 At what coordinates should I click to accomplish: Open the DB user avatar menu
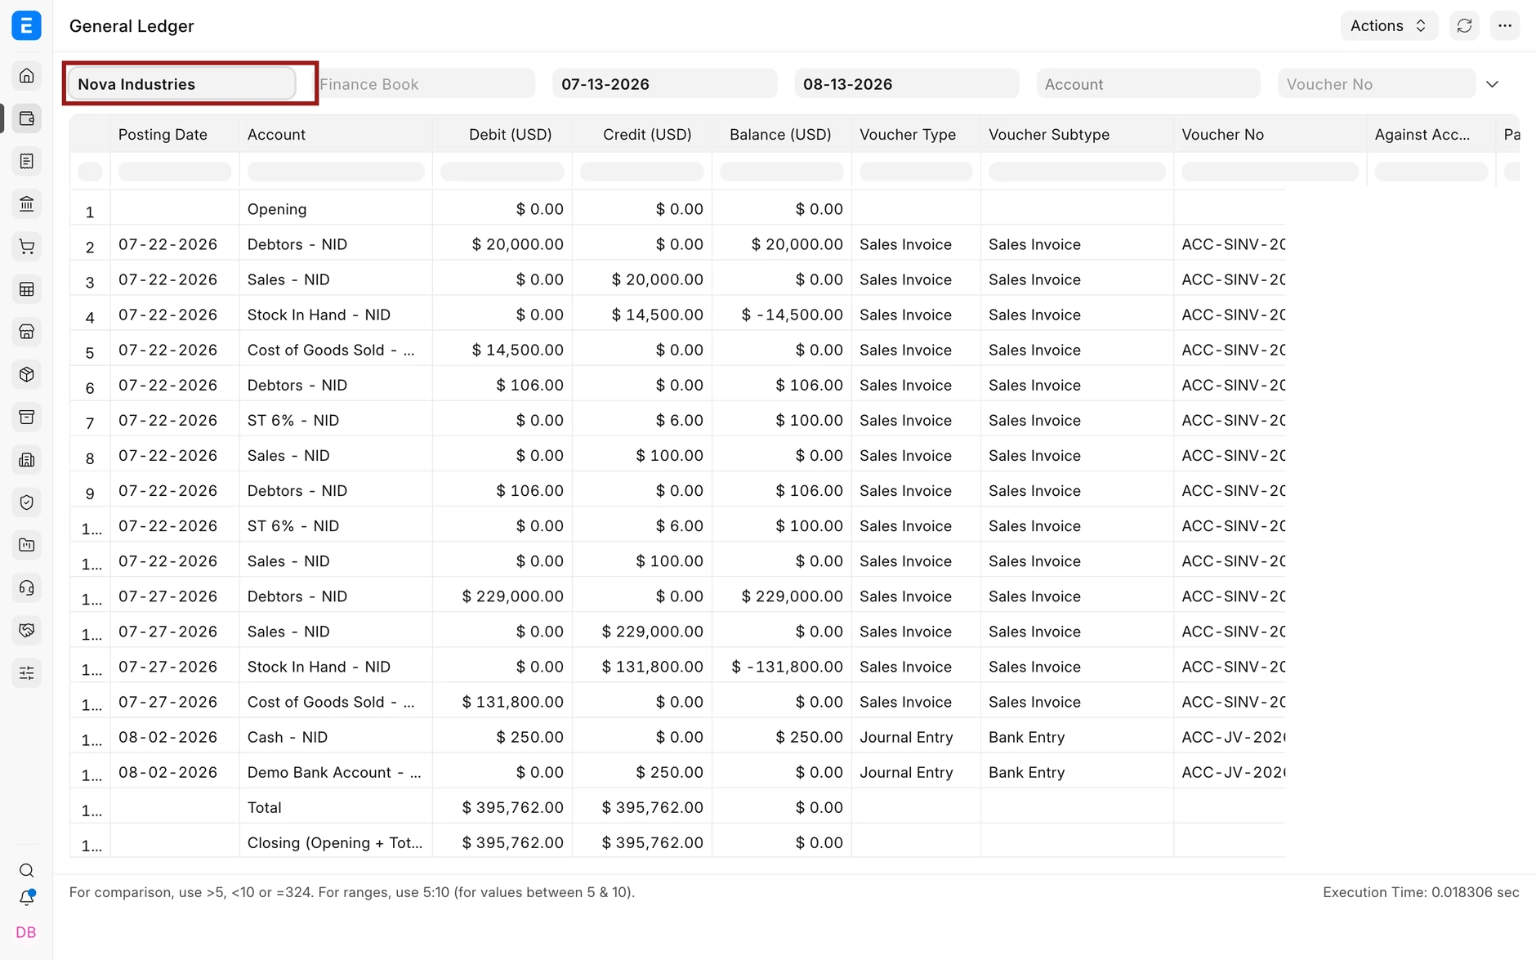tap(26, 932)
